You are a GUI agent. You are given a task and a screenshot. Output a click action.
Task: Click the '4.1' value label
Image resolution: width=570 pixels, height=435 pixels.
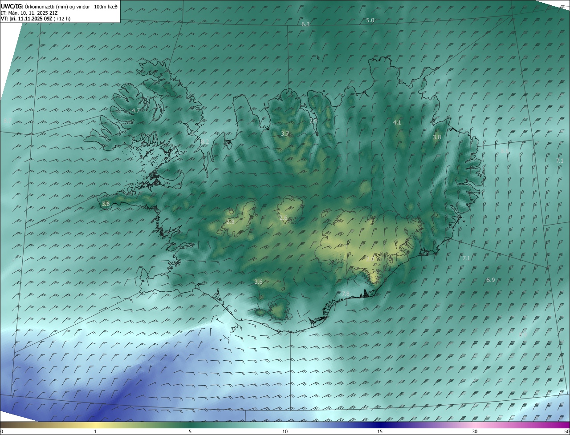(x=397, y=122)
